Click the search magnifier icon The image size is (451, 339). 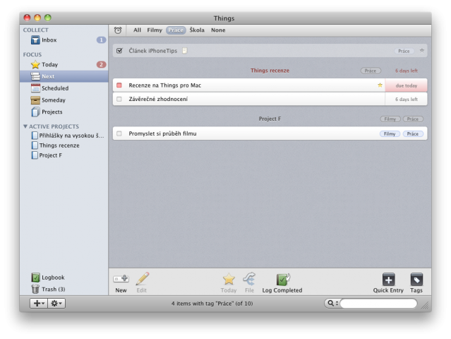(331, 303)
